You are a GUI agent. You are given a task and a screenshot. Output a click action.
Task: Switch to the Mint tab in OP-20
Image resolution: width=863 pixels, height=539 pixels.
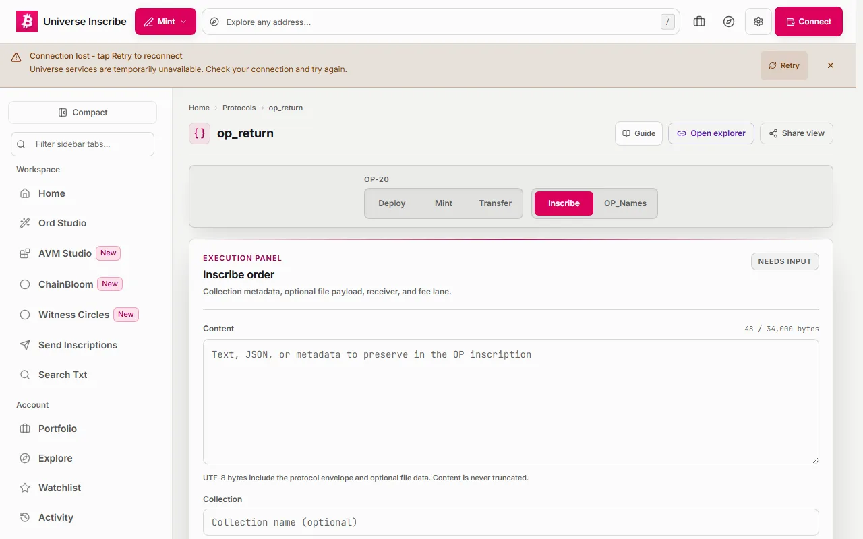tap(444, 203)
